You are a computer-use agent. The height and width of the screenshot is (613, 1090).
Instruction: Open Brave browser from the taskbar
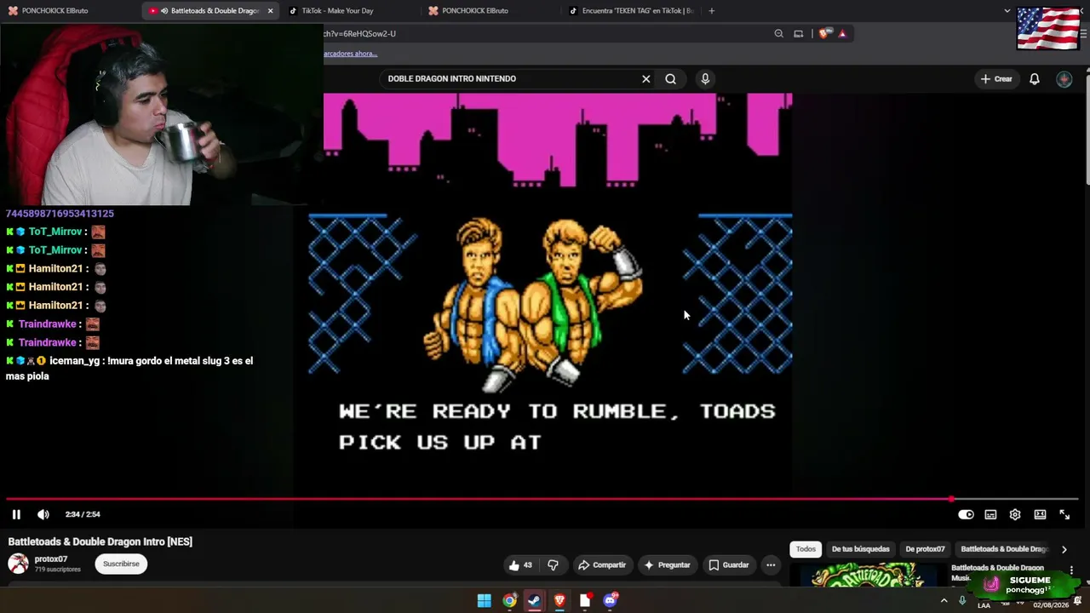[x=559, y=601]
